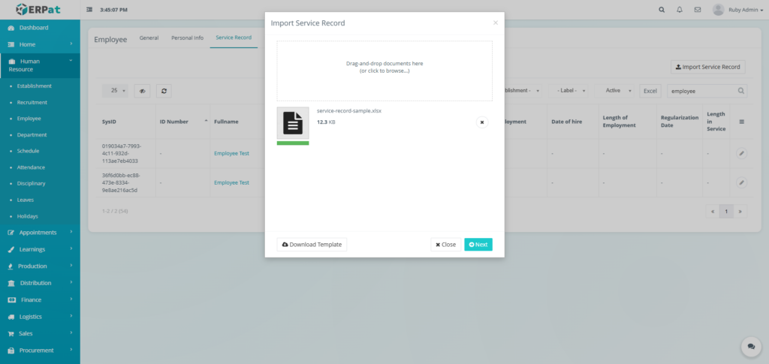Open Schedule under Human Resource
Screen dimensions: 769x364
click(x=28, y=151)
